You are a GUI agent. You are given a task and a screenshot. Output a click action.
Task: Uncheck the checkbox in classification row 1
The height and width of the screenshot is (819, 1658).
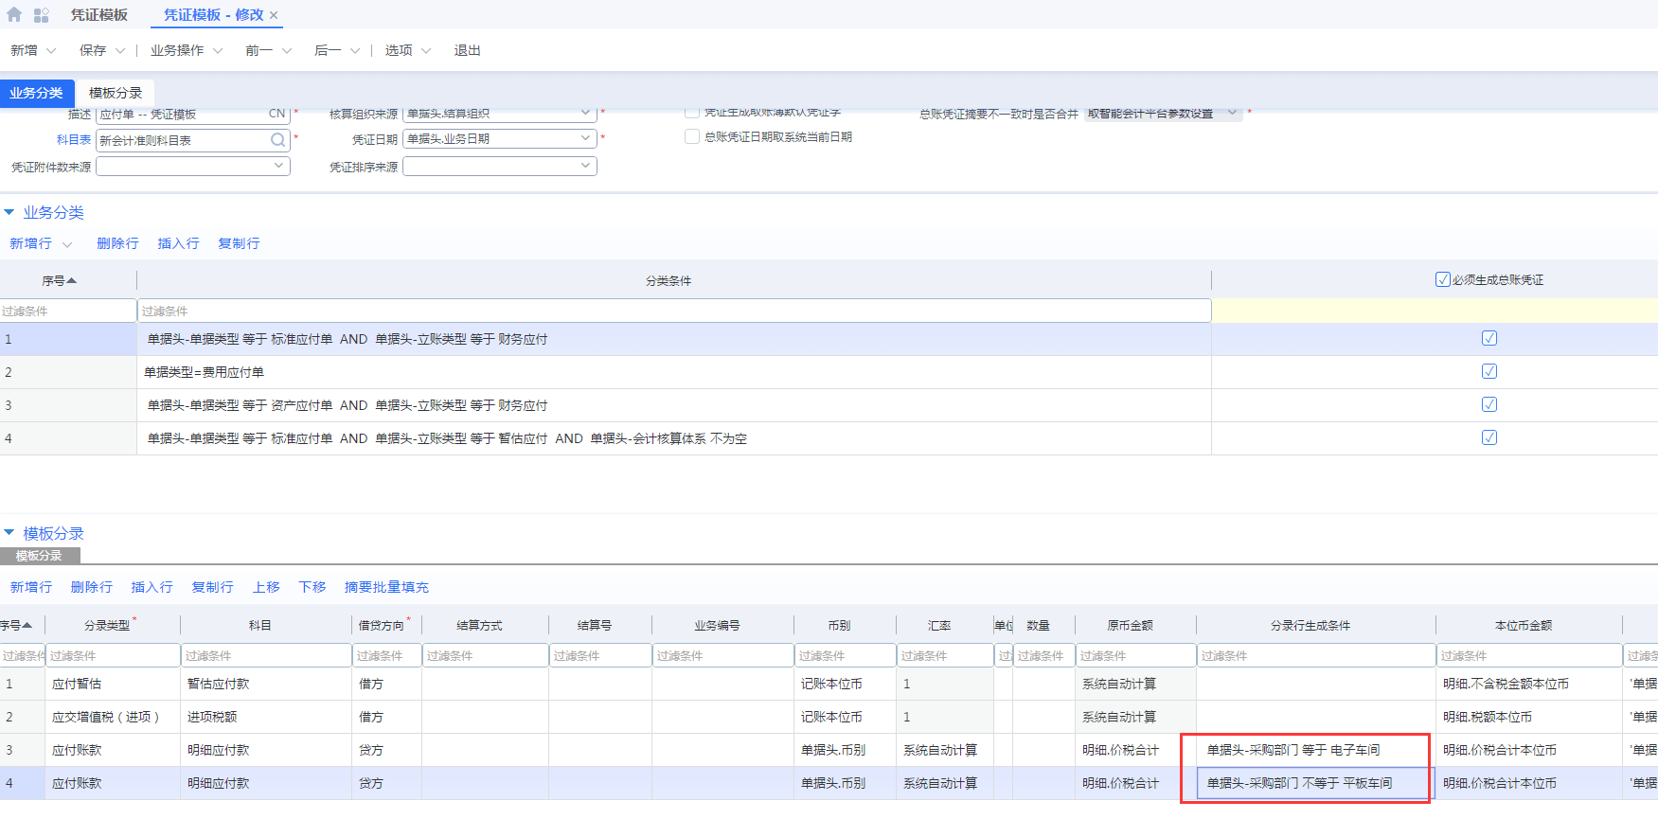(x=1489, y=338)
